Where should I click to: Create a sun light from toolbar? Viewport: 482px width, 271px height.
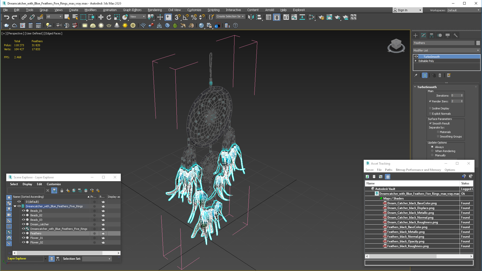125,25
